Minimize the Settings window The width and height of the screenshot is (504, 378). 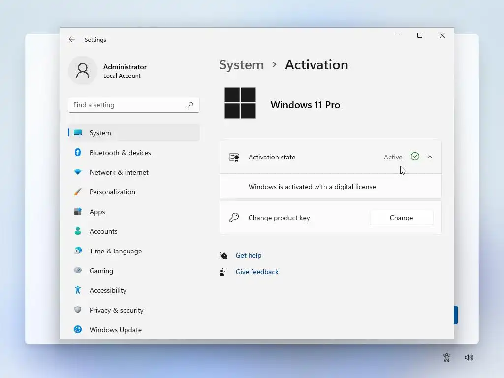pos(397,35)
